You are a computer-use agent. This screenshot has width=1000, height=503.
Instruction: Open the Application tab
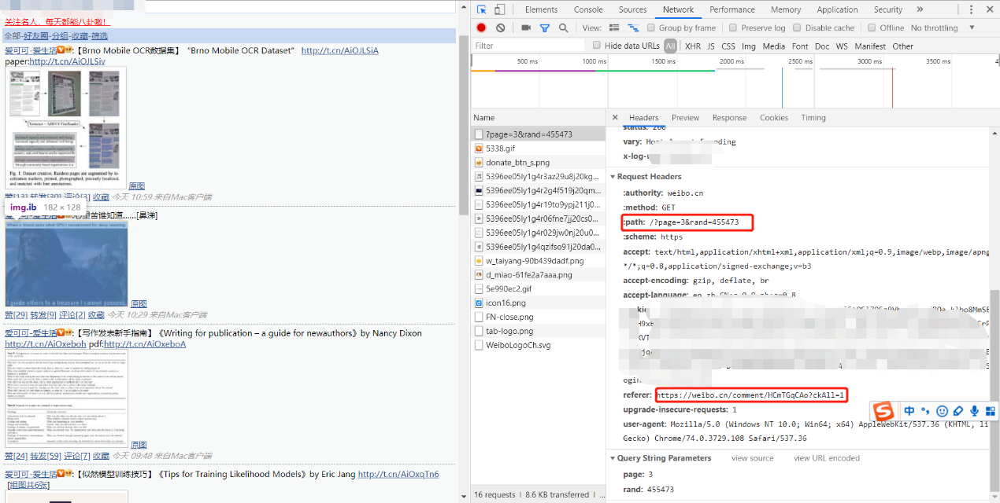[837, 9]
